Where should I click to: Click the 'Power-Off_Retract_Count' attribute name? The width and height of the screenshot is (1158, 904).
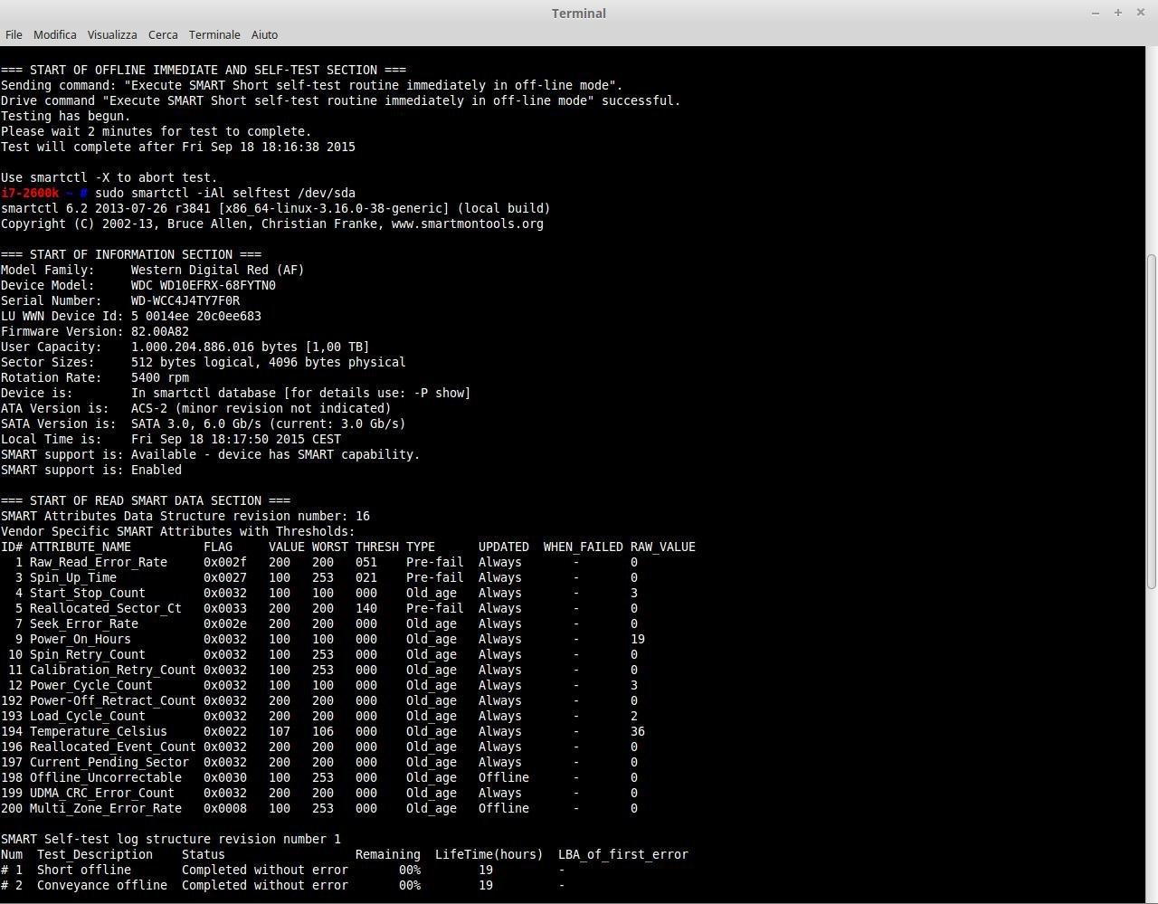click(x=113, y=700)
